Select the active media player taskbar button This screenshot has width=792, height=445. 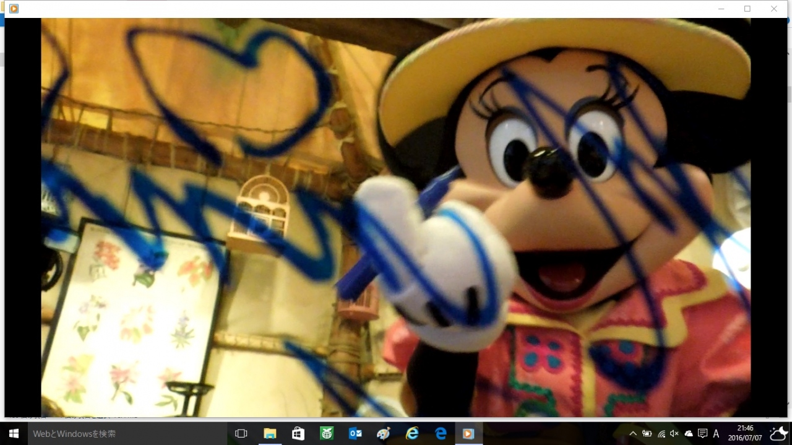tap(469, 434)
